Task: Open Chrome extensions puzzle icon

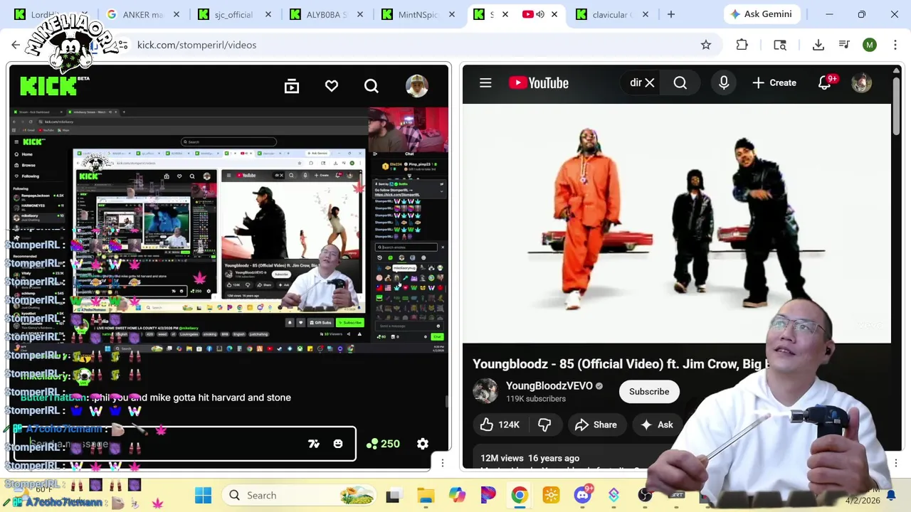Action: (x=742, y=45)
